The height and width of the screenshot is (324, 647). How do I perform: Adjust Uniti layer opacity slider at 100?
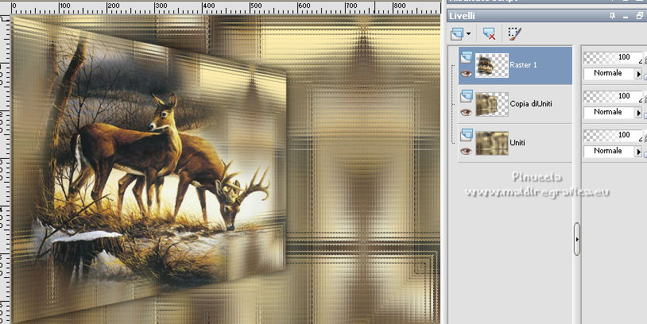pos(613,135)
